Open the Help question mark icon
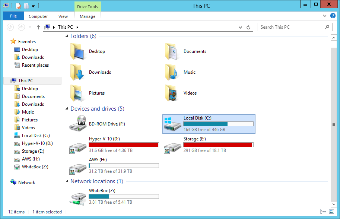Screen dimensions: 340x219 pos(333,16)
